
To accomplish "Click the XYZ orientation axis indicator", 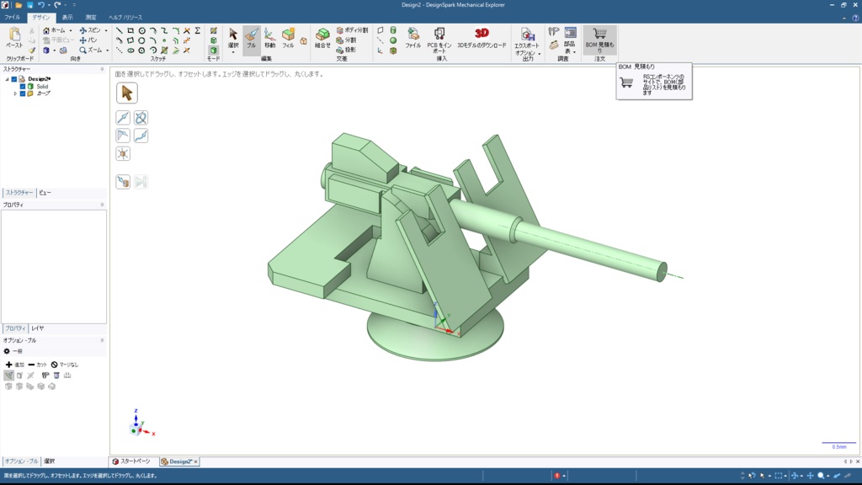I will [x=141, y=424].
